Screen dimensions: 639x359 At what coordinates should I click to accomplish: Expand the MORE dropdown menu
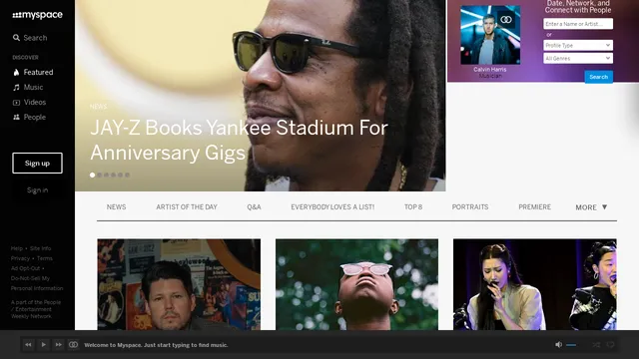[x=591, y=207]
